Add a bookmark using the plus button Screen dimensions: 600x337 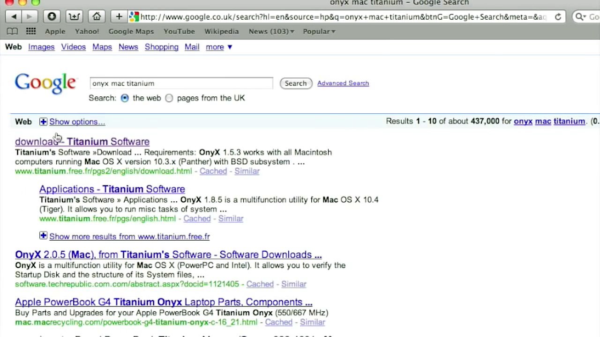tap(119, 17)
